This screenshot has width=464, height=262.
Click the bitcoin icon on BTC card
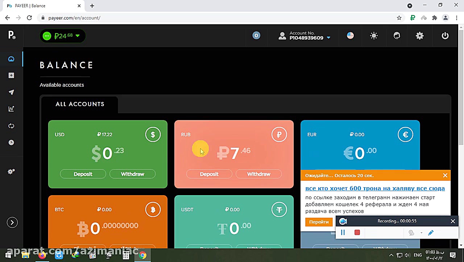coord(153,210)
